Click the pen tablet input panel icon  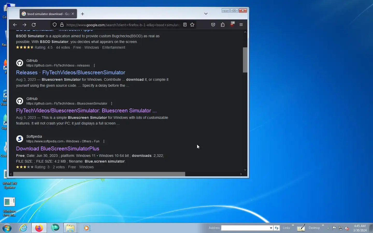tap(301, 228)
